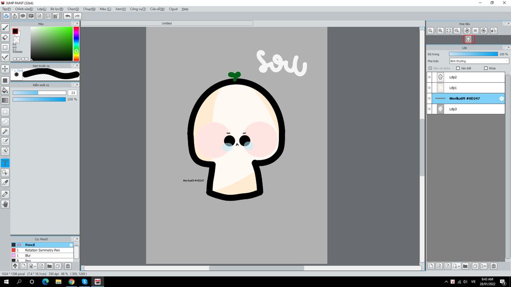Click the transparent color swatch
Viewport: 511px width, 287px height.
(x=16, y=40)
